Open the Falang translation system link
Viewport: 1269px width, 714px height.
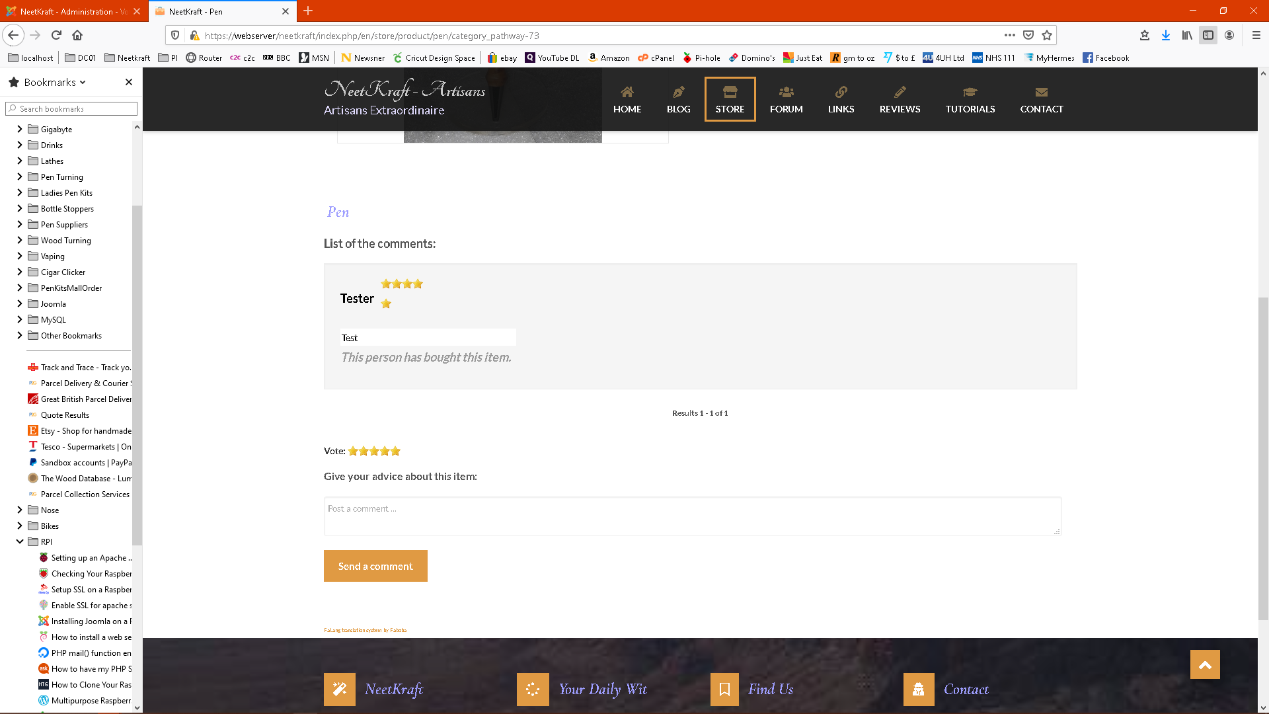click(x=365, y=630)
